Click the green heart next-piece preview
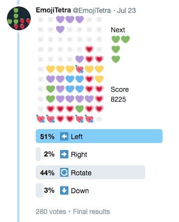The width and height of the screenshot is (179, 222). [x=120, y=49]
